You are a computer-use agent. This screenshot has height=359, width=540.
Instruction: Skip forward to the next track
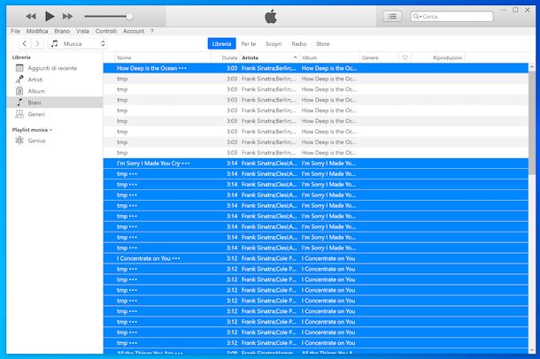[x=67, y=16]
